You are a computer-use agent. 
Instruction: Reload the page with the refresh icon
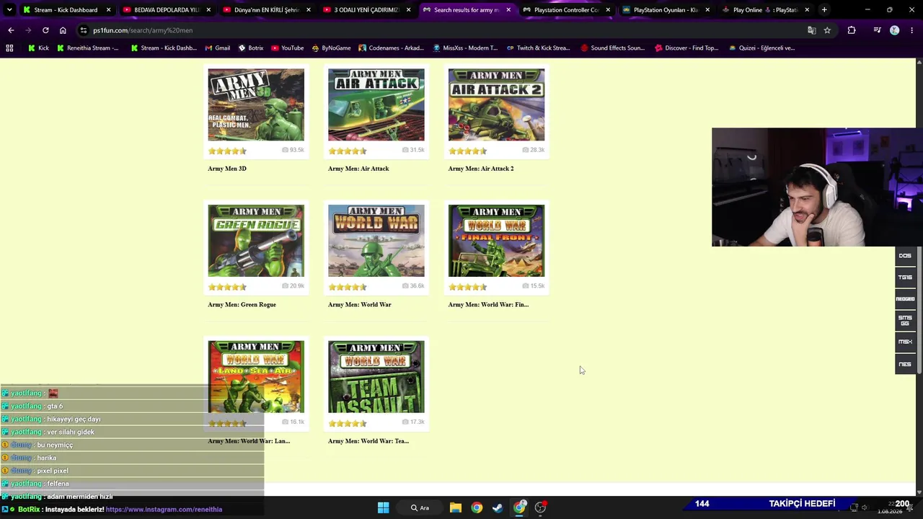(45, 30)
